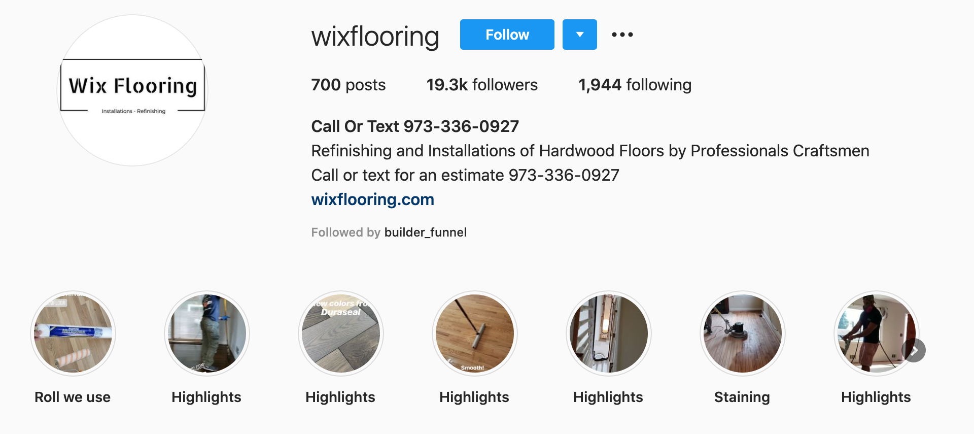Open the three-dot options menu
The image size is (974, 434).
click(x=622, y=35)
